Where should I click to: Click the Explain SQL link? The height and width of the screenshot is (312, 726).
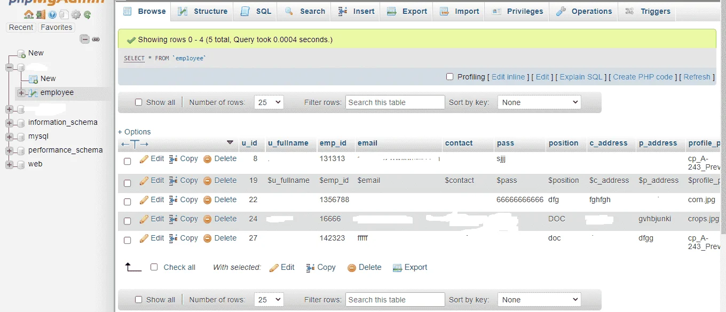pos(581,77)
